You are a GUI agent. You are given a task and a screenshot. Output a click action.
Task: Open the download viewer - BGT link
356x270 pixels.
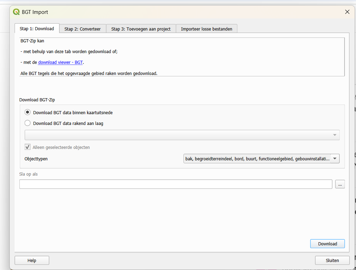(60, 62)
